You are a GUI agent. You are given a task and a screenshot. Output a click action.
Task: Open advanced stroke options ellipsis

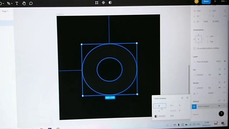pos(224,93)
